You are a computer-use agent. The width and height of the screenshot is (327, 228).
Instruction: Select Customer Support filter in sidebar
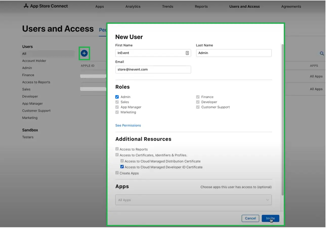click(36, 111)
